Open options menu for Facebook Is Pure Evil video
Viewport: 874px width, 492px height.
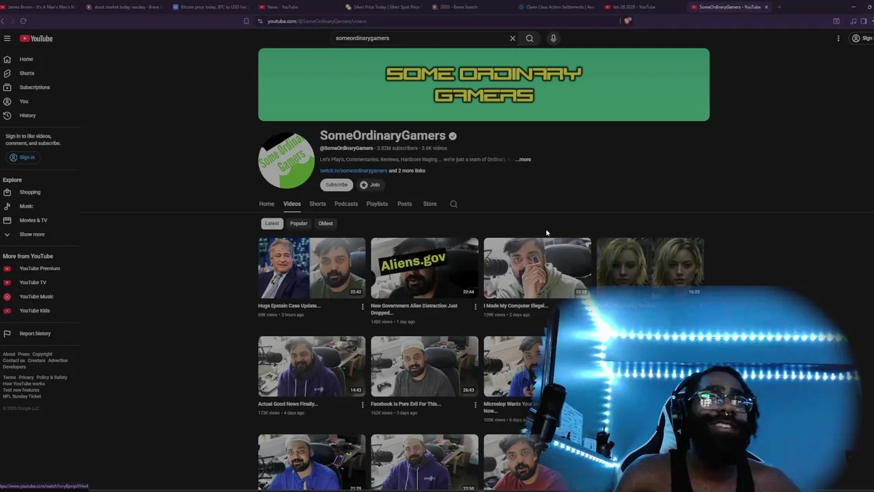point(475,405)
